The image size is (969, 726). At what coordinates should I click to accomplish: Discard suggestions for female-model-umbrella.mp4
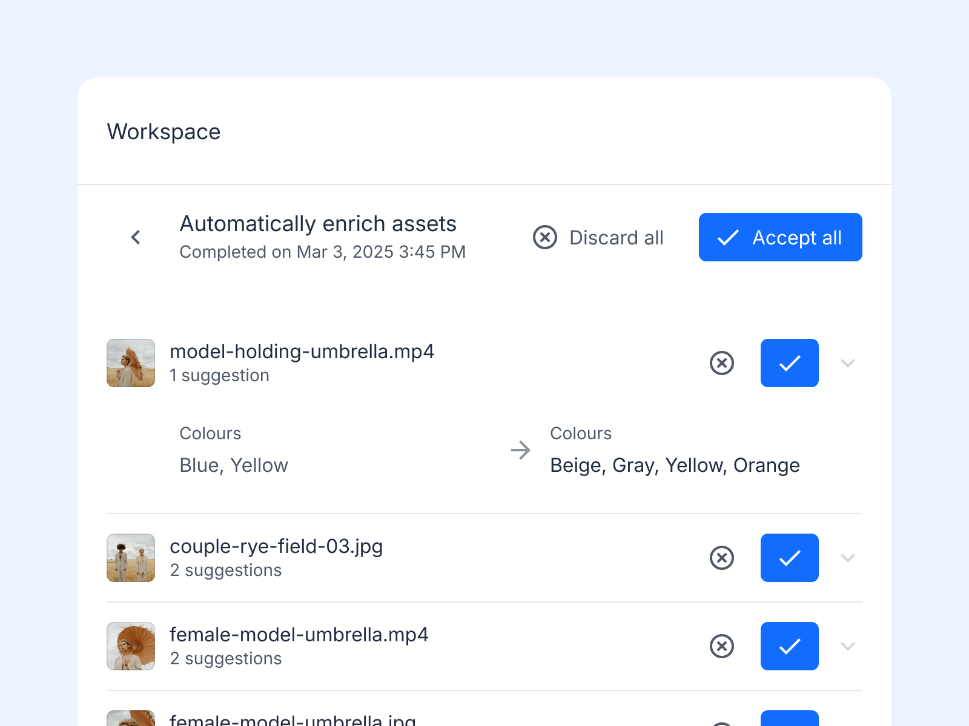tap(722, 646)
